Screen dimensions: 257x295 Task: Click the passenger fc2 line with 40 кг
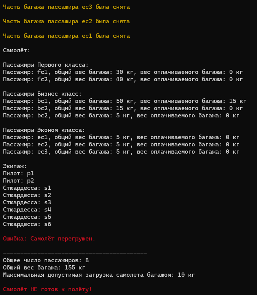click(x=123, y=79)
